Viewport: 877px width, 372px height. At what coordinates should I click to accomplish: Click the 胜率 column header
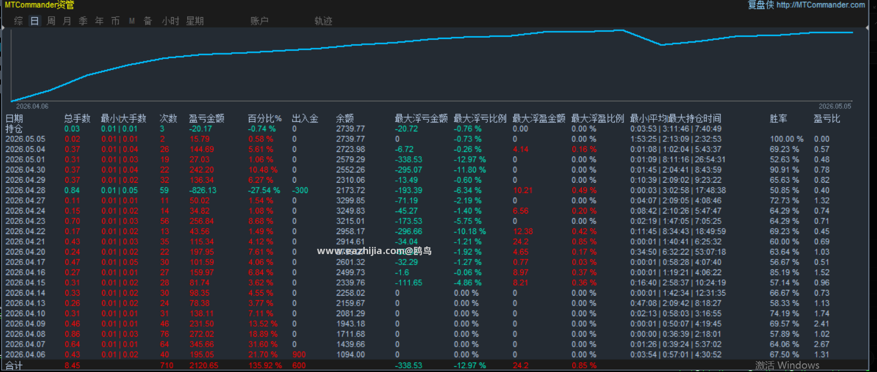pos(778,118)
